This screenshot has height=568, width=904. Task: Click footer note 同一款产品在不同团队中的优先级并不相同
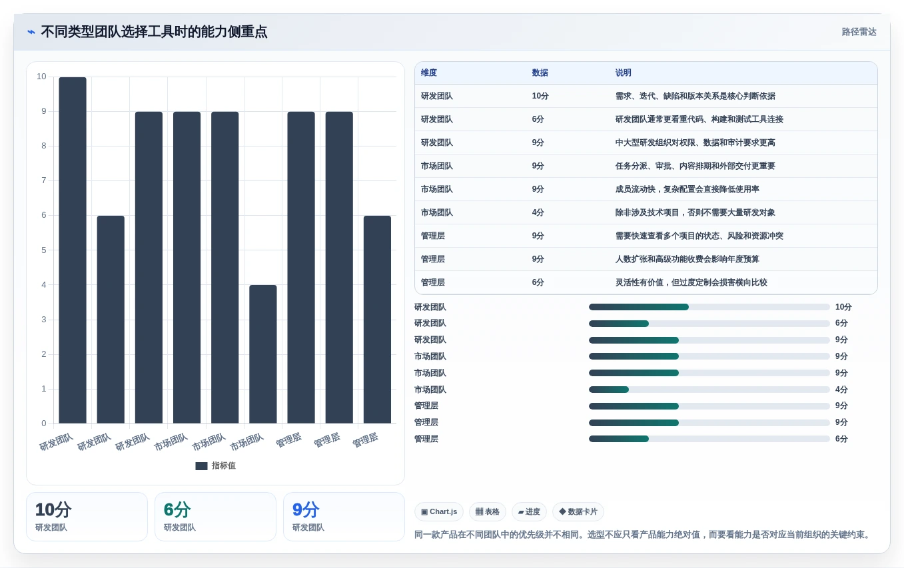[x=498, y=535]
